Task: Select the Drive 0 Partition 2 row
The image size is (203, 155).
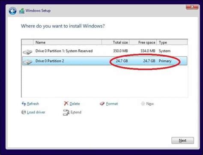Action: (x=104, y=61)
